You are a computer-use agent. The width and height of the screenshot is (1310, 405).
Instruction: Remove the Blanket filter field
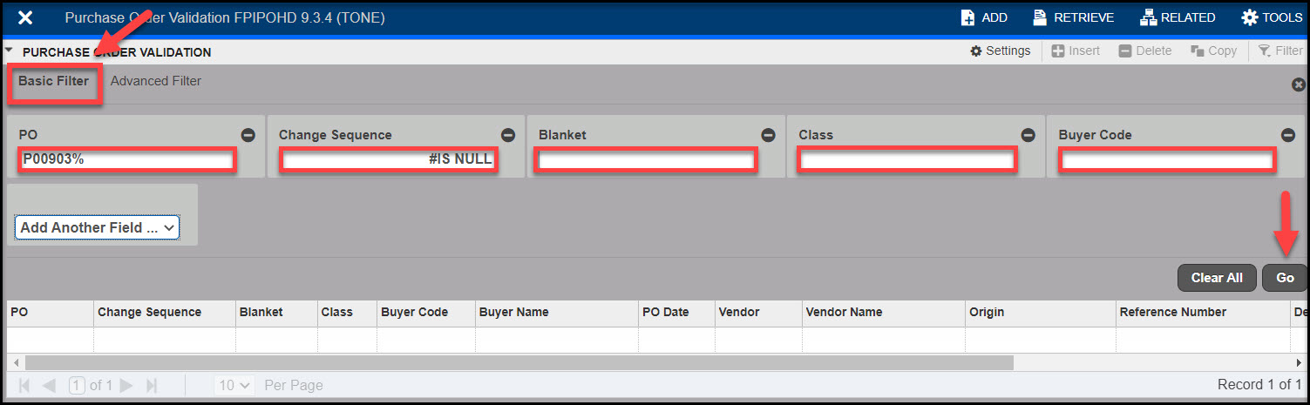(x=768, y=135)
